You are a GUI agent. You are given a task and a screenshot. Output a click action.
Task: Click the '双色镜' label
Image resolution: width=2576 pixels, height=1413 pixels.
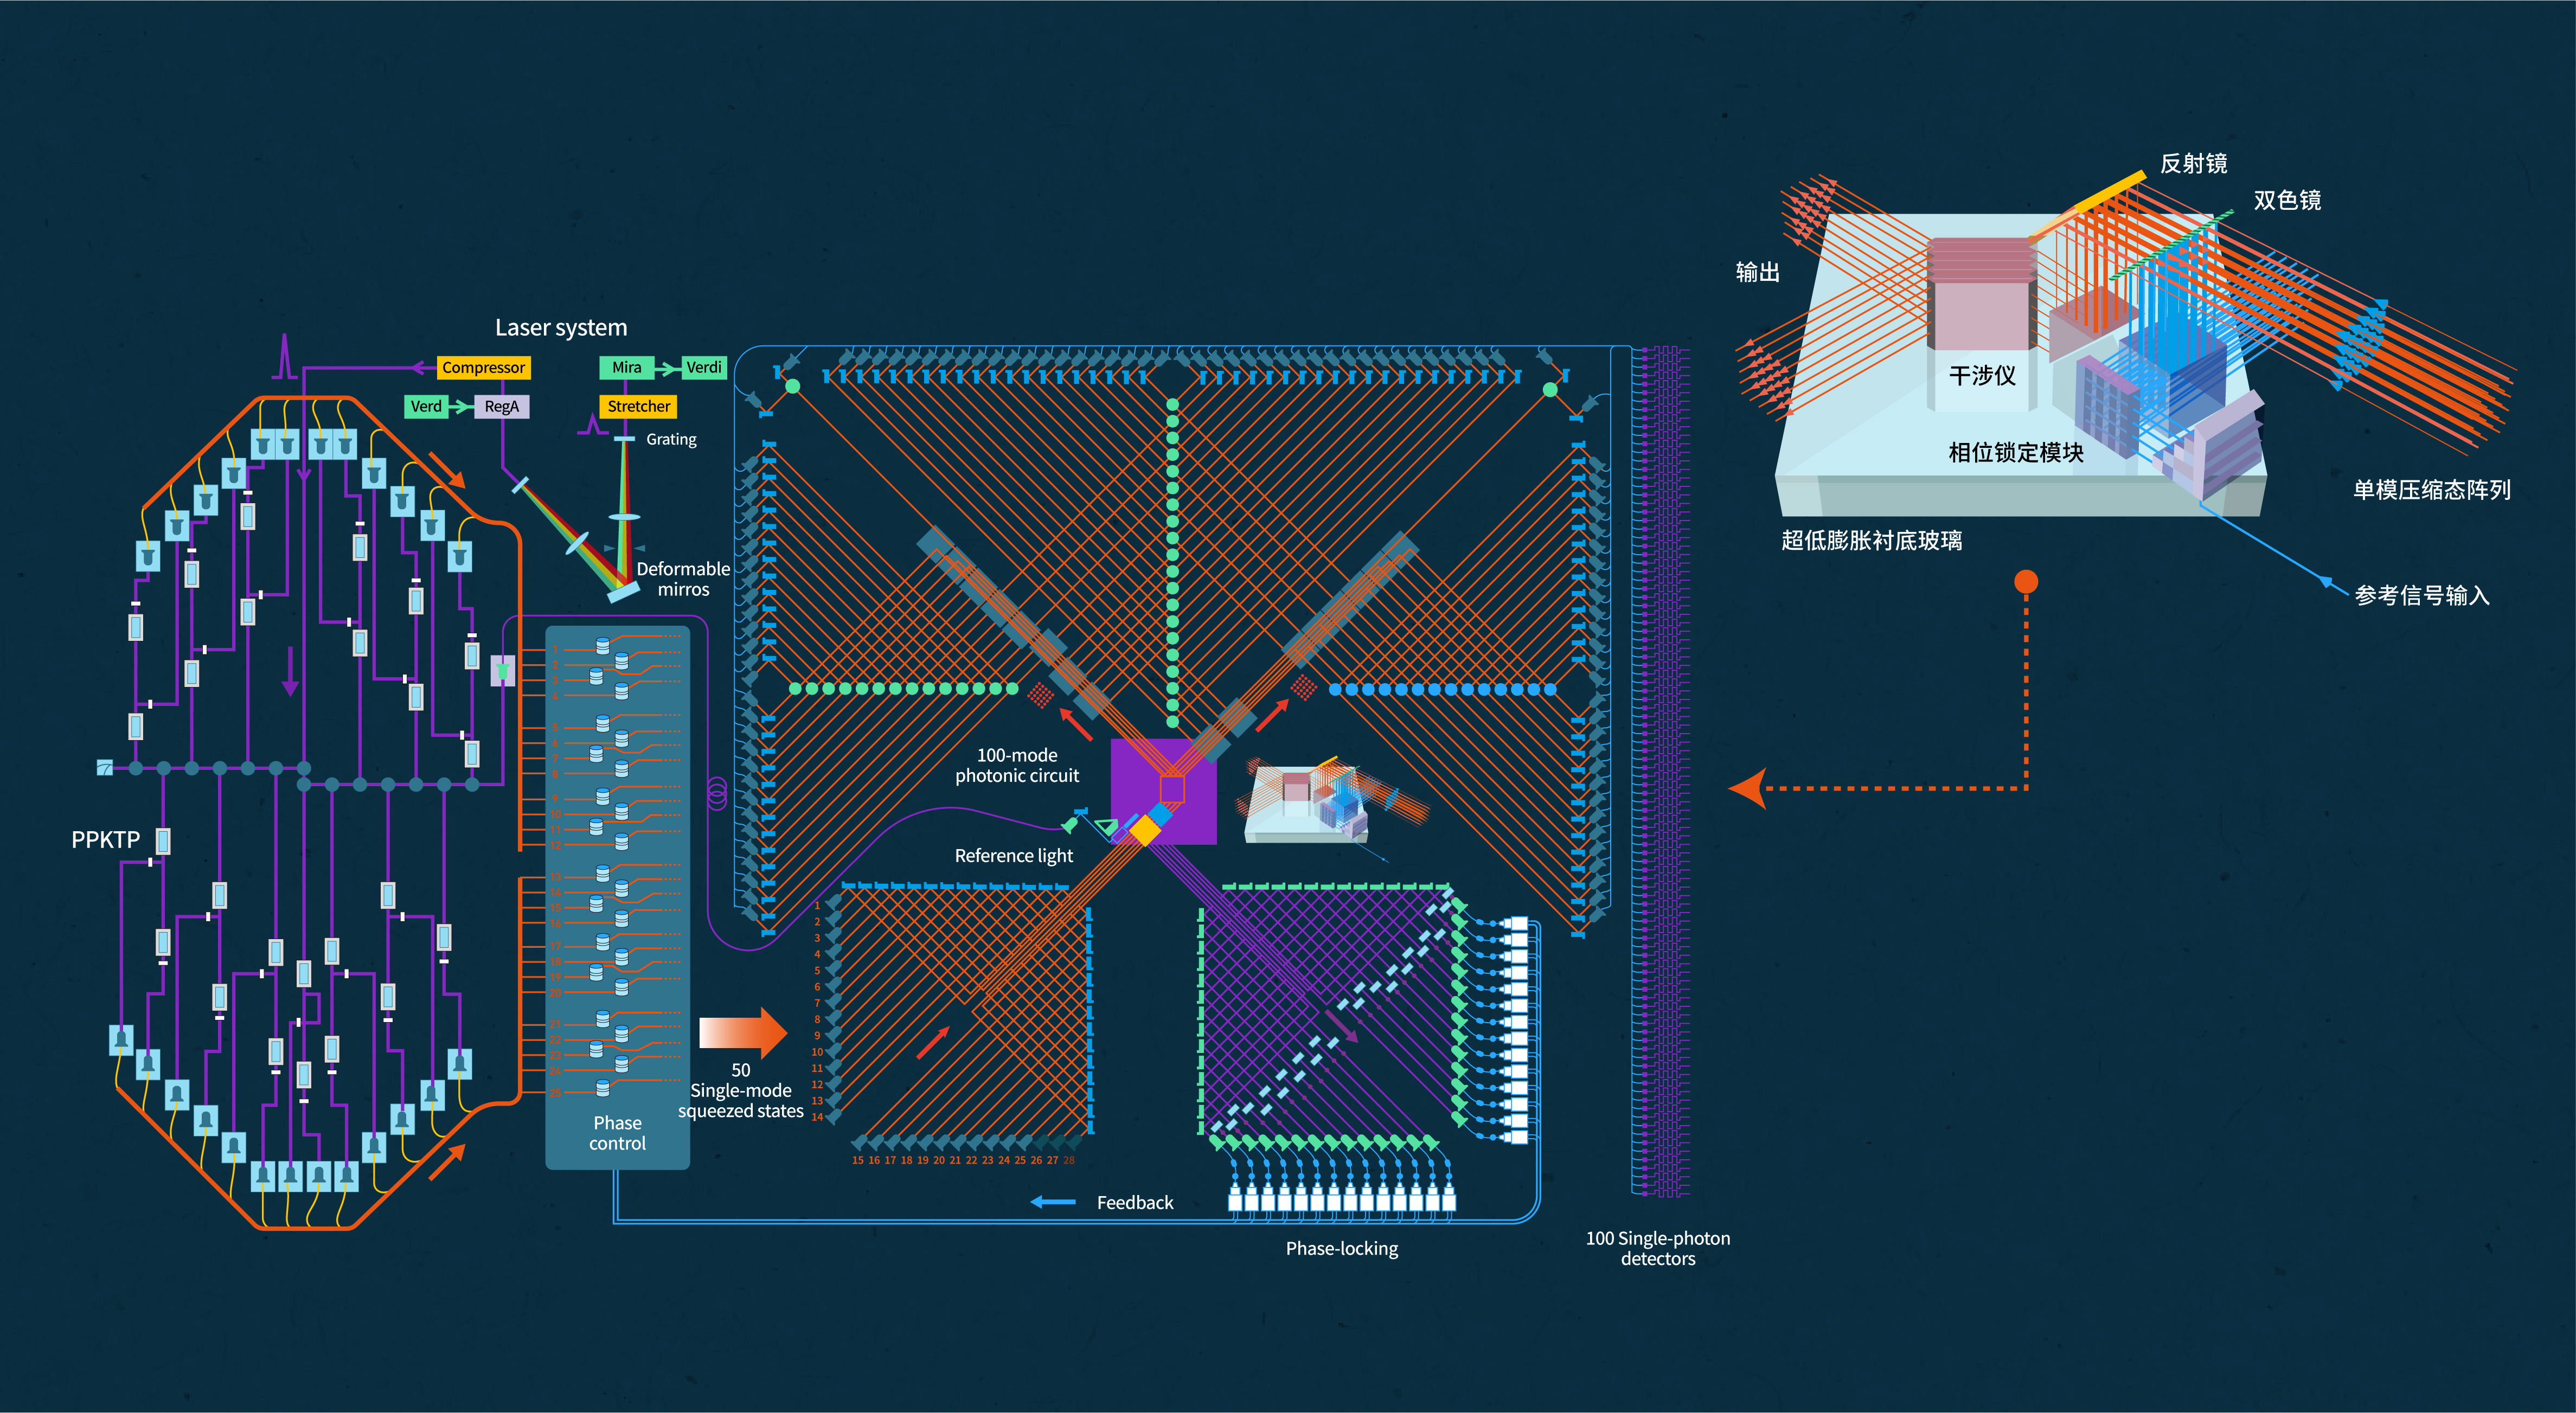[x=2287, y=201]
